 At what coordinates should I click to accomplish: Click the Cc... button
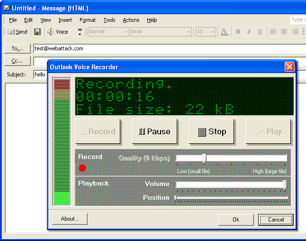[18, 61]
